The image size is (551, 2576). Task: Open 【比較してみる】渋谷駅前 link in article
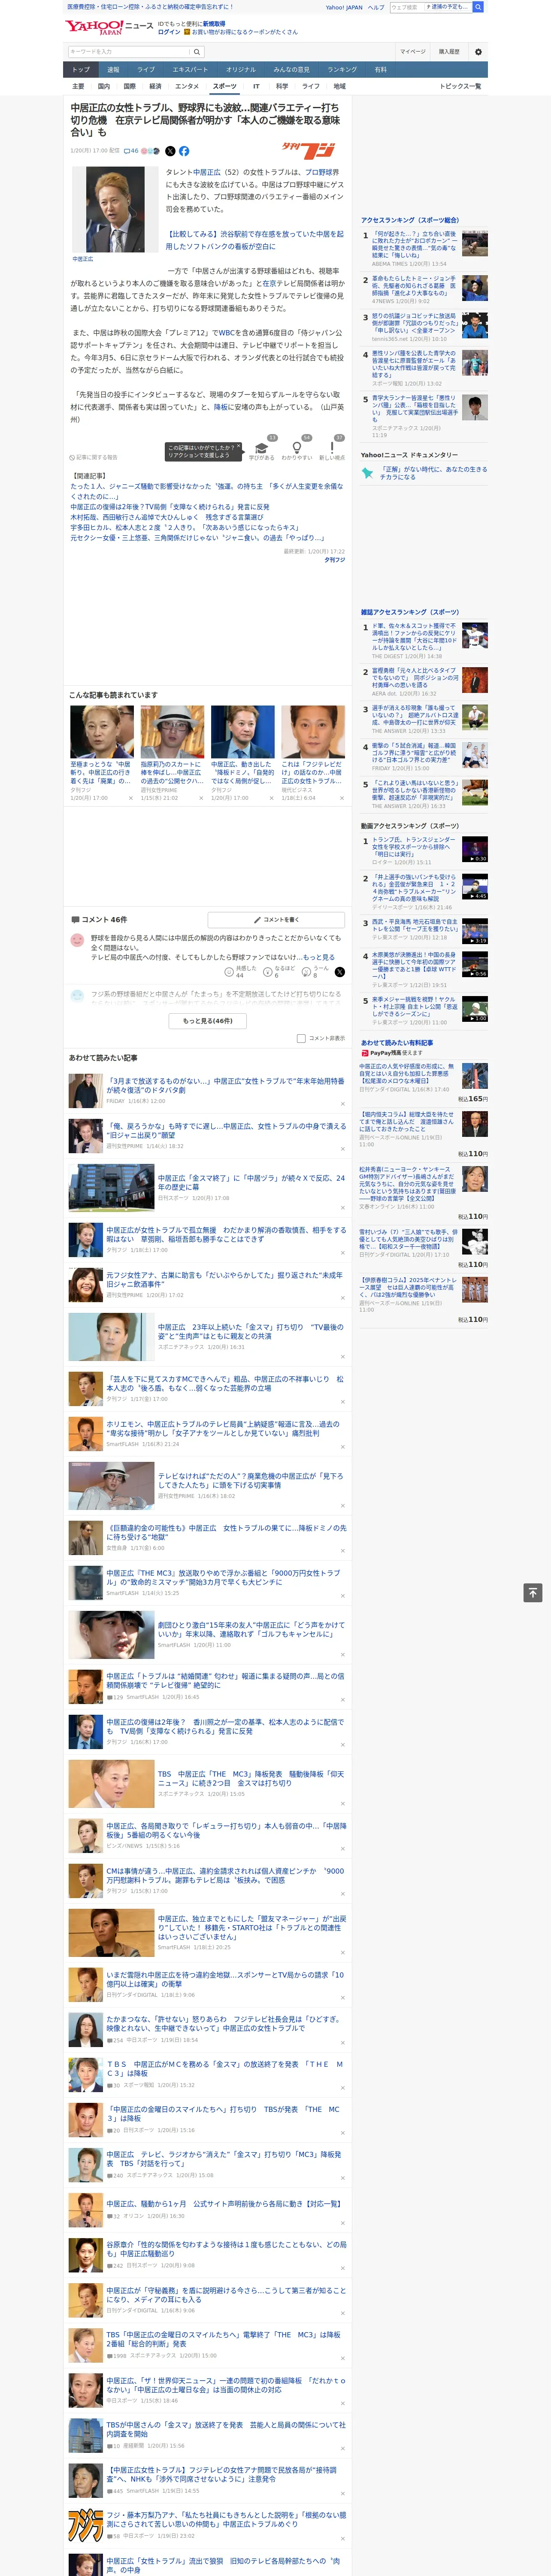pyautogui.click(x=254, y=240)
